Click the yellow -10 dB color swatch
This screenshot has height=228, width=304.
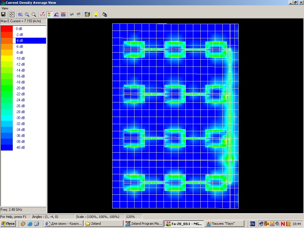point(7,58)
